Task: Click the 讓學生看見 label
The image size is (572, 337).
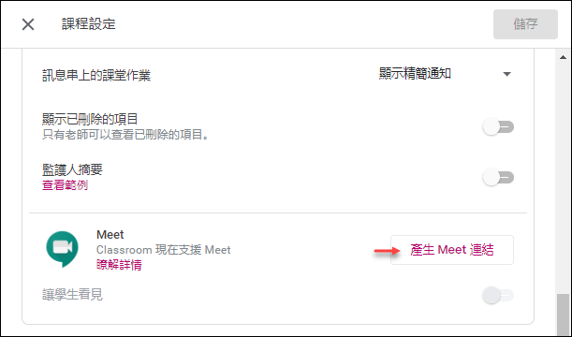Action: [x=72, y=294]
